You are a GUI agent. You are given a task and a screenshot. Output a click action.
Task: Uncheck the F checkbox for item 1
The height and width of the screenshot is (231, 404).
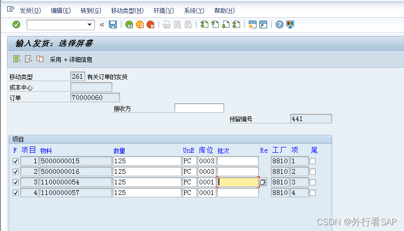(15, 161)
